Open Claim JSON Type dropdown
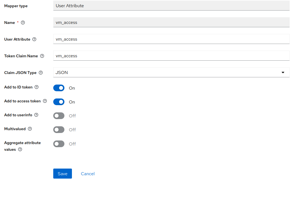The height and width of the screenshot is (200, 305). tap(171, 72)
